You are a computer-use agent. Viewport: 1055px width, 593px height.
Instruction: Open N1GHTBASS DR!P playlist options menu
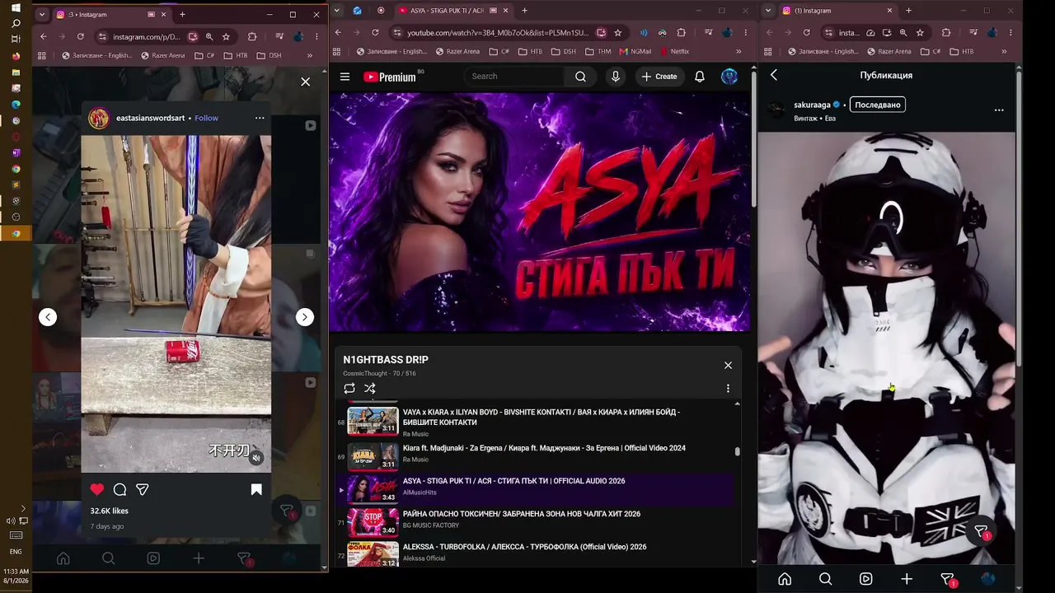pos(728,389)
